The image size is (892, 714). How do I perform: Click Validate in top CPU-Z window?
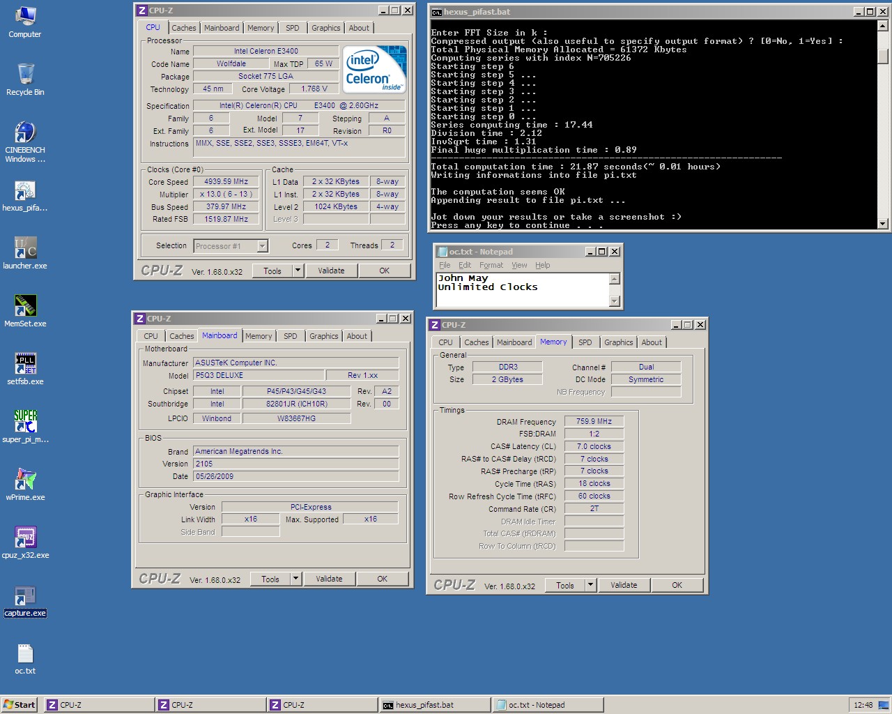(x=331, y=271)
